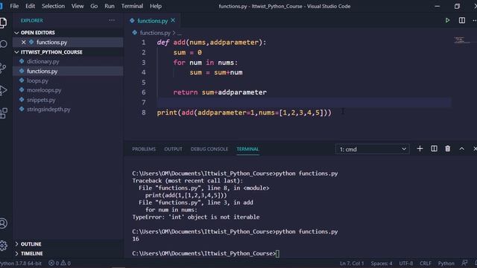Image resolution: width=477 pixels, height=268 pixels.
Task: Open snippets.py in the explorer
Action: [x=41, y=100]
